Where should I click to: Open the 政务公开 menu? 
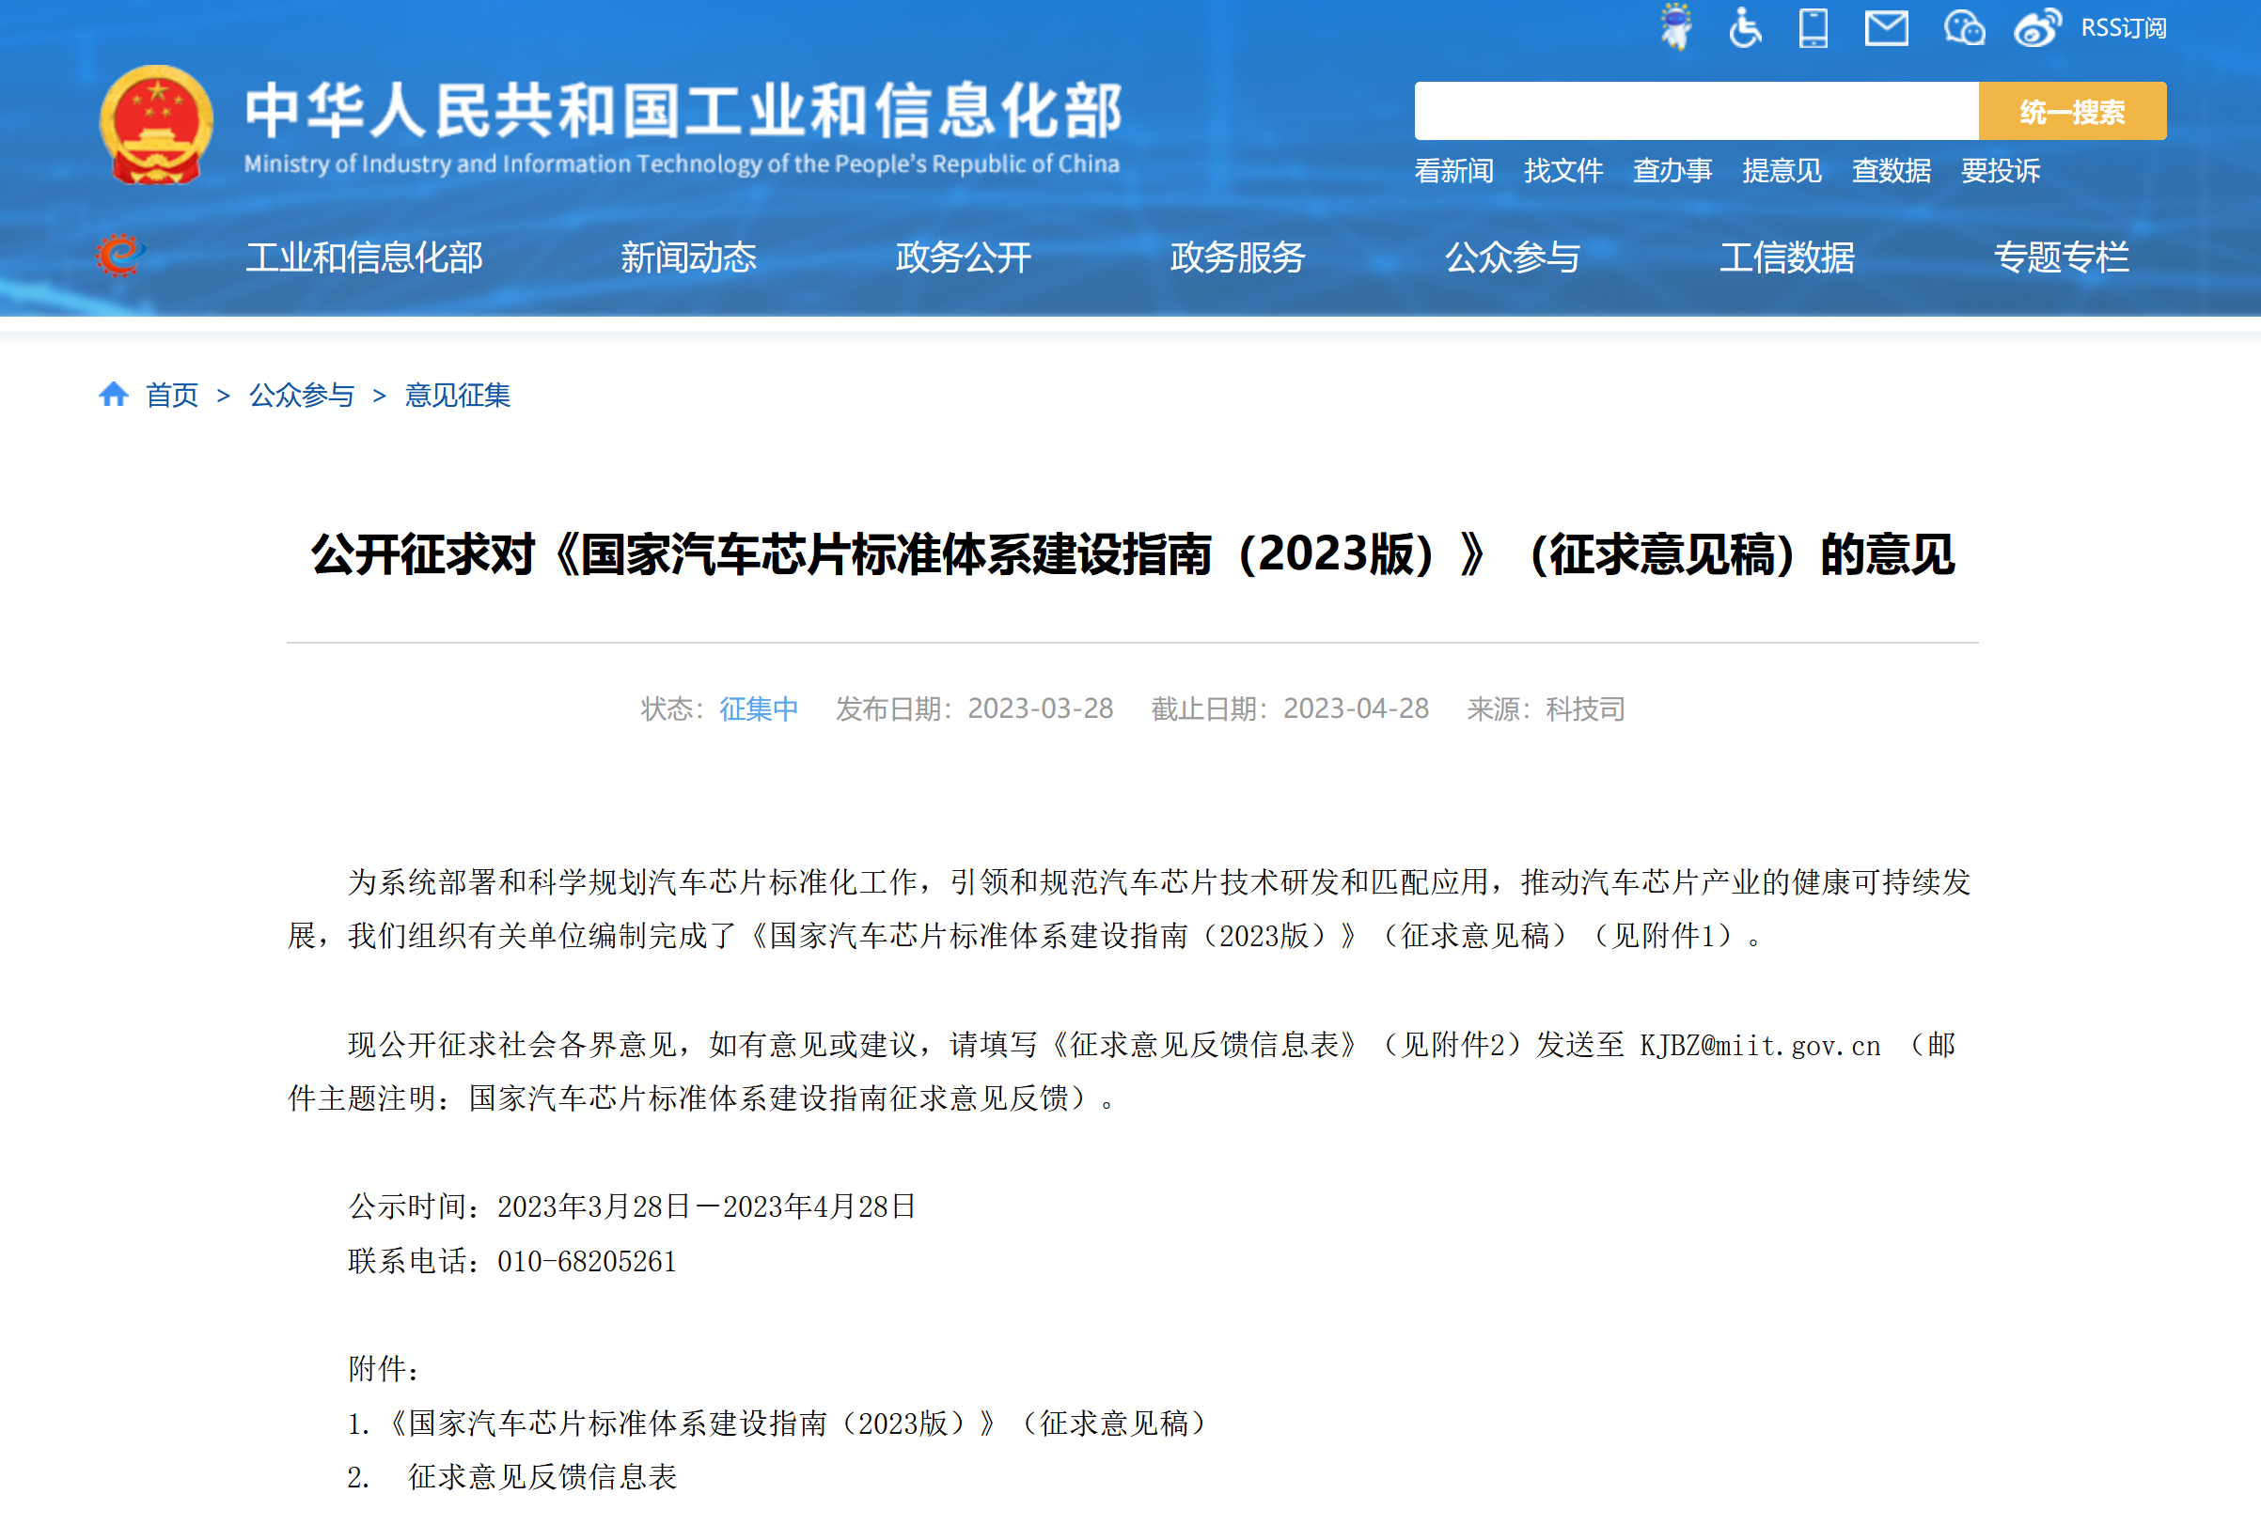click(964, 257)
